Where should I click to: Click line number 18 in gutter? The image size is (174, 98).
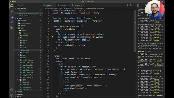pos(48,56)
